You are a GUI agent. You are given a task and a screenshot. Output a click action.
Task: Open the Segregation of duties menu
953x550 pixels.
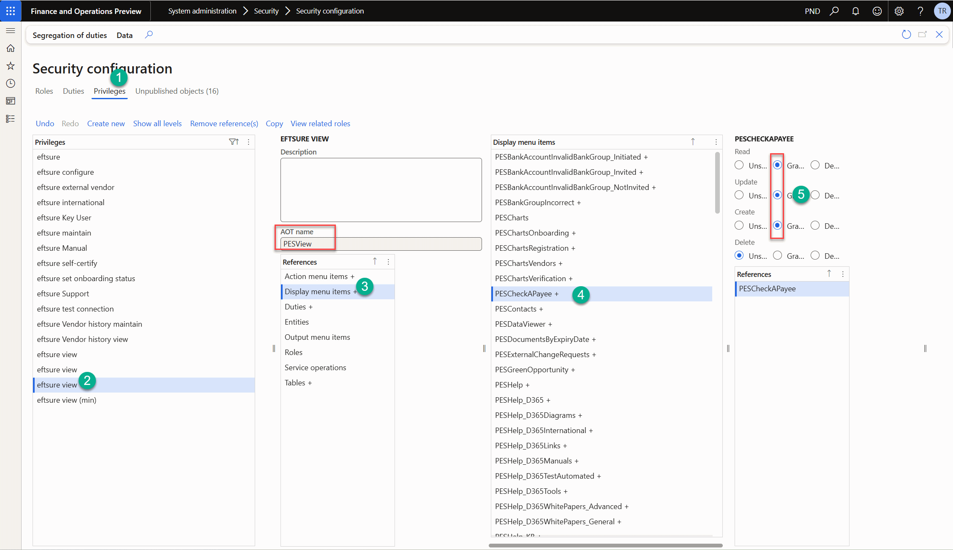coord(70,35)
